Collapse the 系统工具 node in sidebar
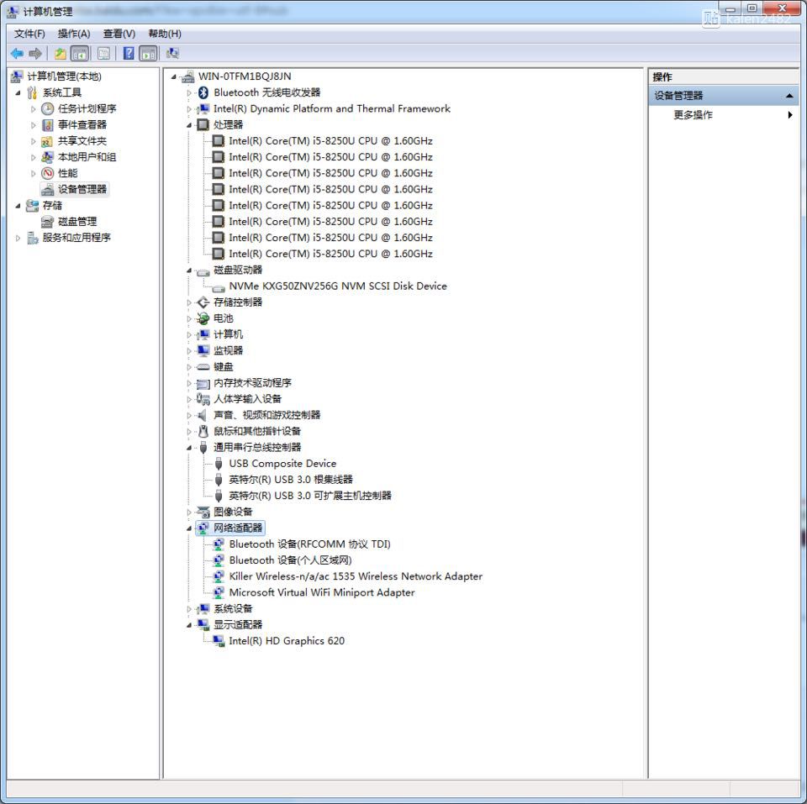 [18, 93]
